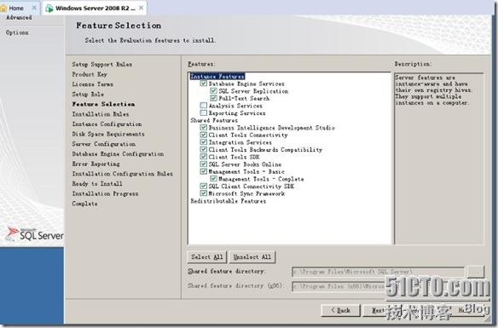Enable Reporting Services checkbox
Screen dimensions: 498x328
(204, 113)
